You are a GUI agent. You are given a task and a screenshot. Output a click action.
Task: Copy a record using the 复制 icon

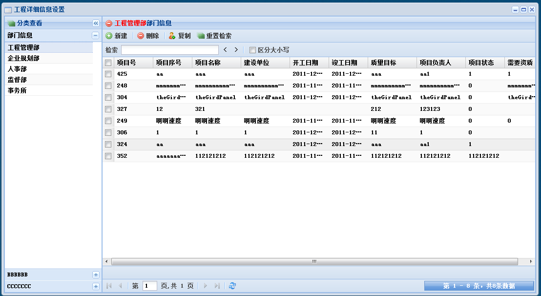(x=172, y=35)
